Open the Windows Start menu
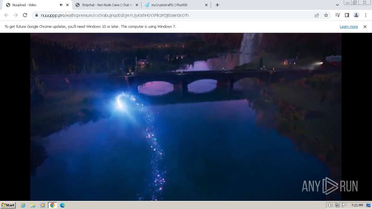372x209 pixels. 8,205
